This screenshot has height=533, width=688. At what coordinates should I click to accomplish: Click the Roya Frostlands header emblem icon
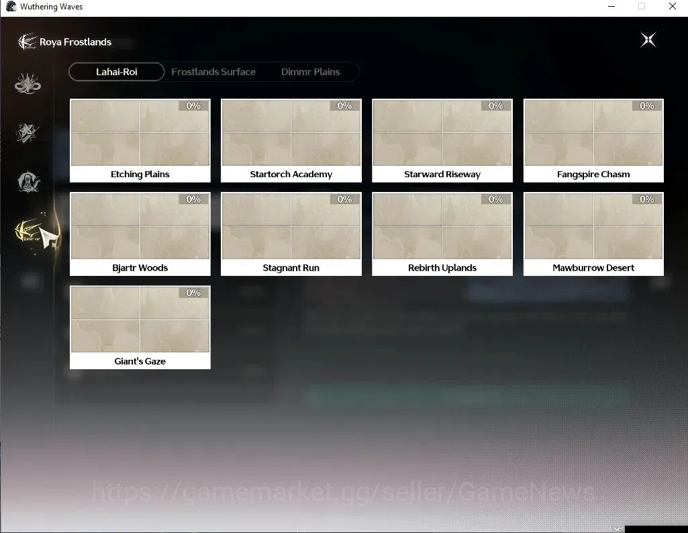[28, 42]
